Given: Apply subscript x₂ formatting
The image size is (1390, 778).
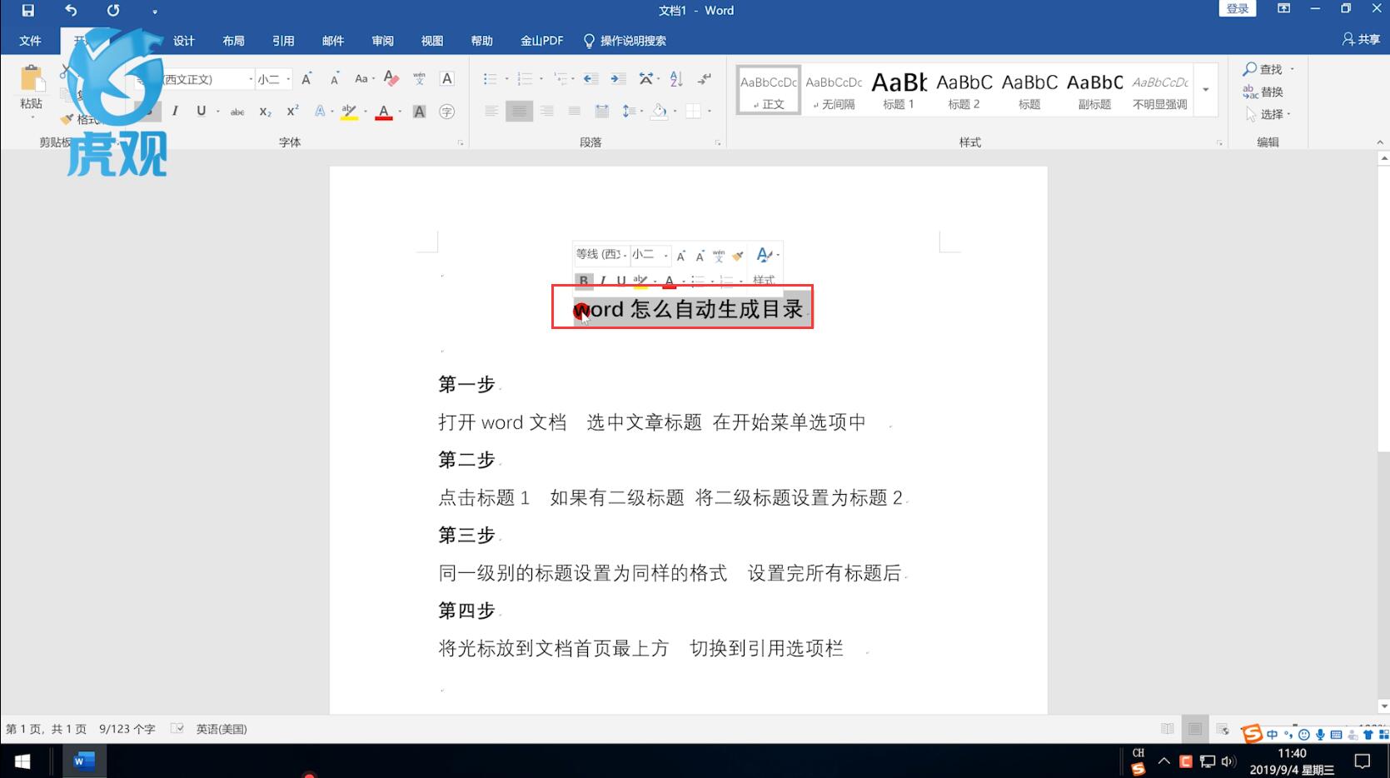Looking at the screenshot, I should [265, 112].
